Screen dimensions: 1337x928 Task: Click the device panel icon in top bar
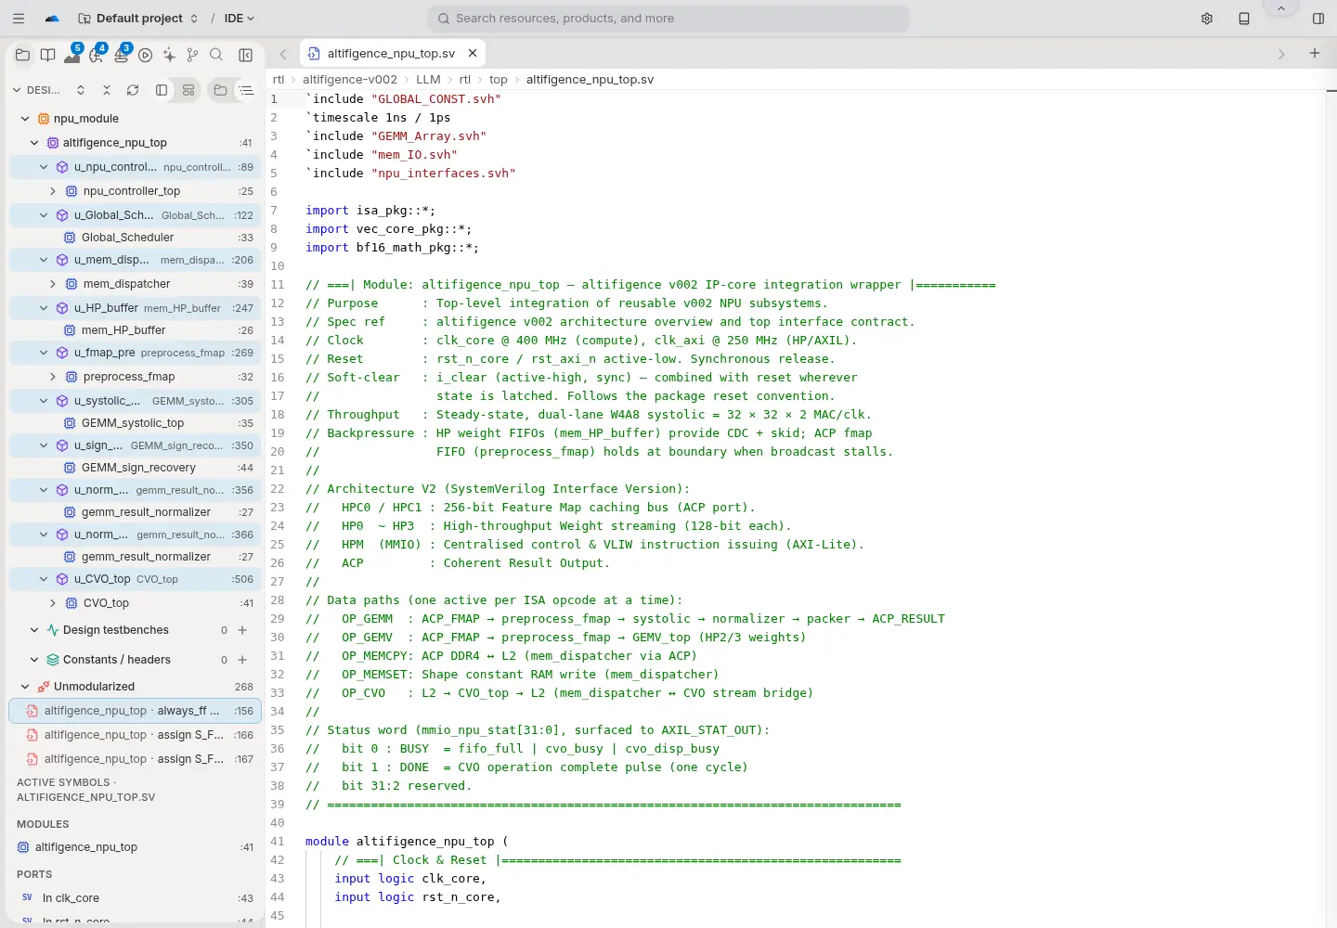1244,19
